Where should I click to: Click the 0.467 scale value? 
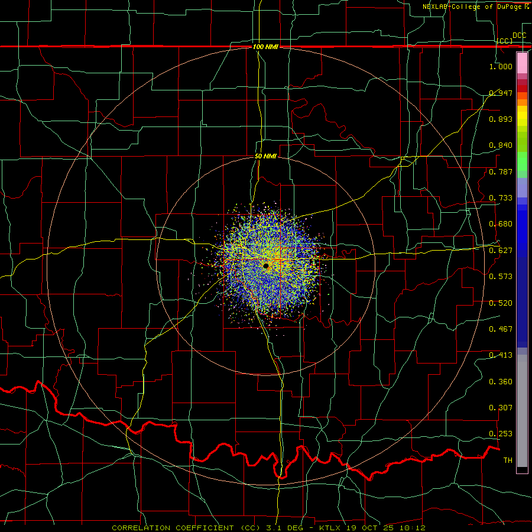501,329
